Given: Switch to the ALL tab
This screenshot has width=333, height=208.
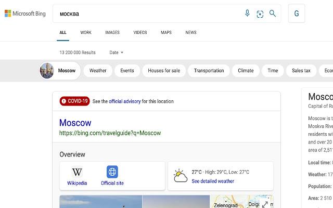Looking at the screenshot, I should [63, 32].
